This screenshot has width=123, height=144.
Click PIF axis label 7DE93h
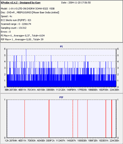point(32,141)
